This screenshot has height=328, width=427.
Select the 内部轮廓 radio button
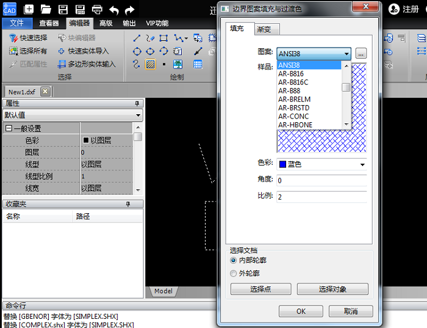pos(234,260)
